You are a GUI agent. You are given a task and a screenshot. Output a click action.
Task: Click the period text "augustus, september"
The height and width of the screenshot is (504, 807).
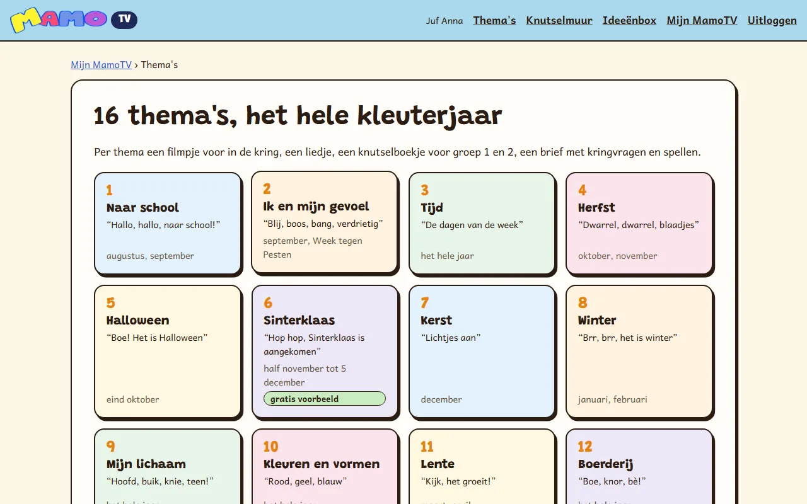[150, 256]
